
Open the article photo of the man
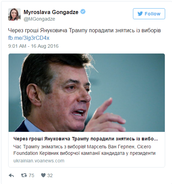pyautogui.click(x=87, y=93)
